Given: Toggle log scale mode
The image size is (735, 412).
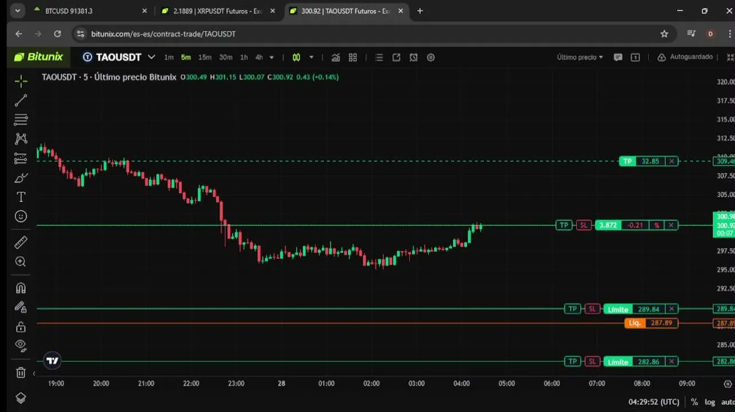Looking at the screenshot, I should 710,402.
